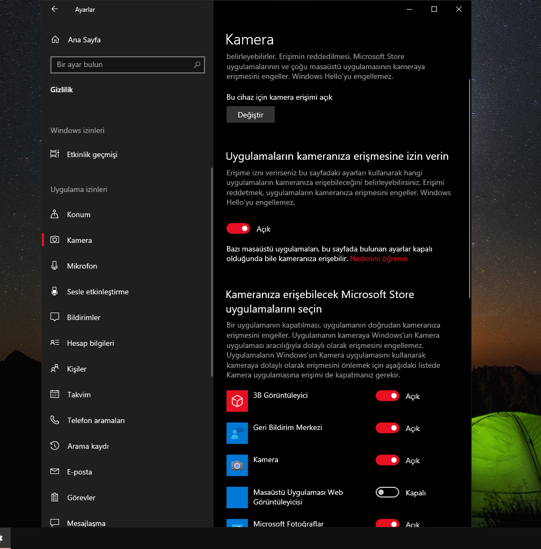The height and width of the screenshot is (549, 541).
Task: Click 'Bu cihaz için kamera erişimi açık'
Action: (279, 98)
